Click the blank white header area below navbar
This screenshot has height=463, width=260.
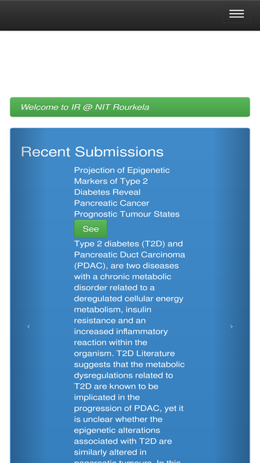pos(130,63)
